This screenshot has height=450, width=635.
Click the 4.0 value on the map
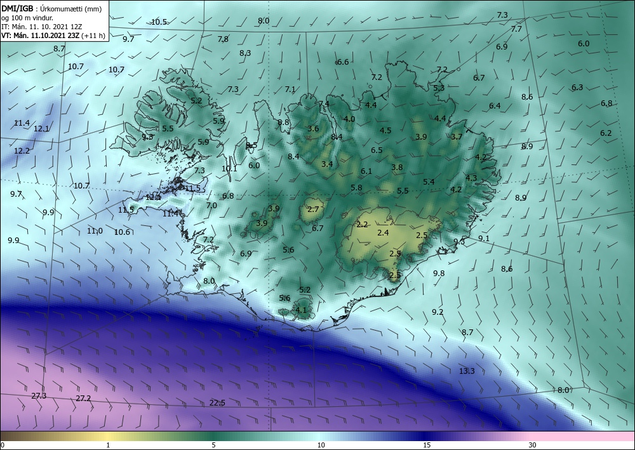coord(349,119)
